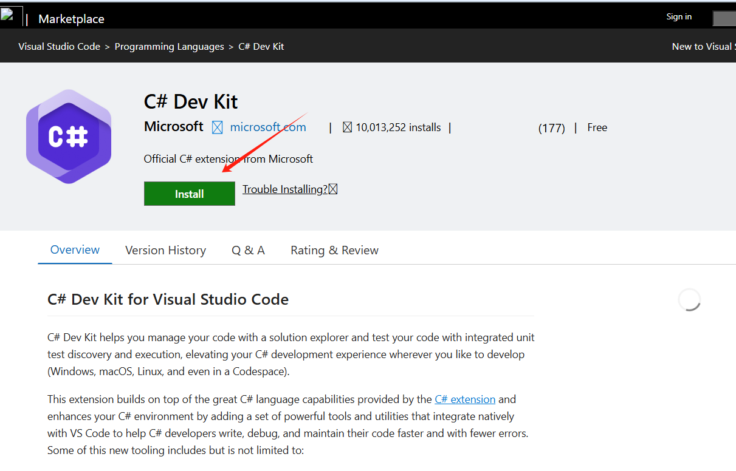This screenshot has height=471, width=736.
Task: Open the Rating & Review tab
Action: click(x=334, y=250)
